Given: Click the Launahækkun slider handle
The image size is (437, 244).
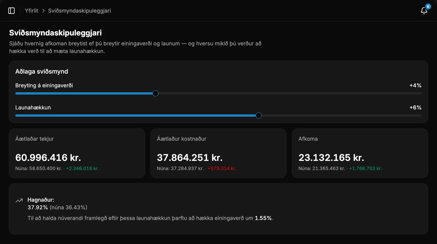Looking at the screenshot, I should (x=259, y=116).
